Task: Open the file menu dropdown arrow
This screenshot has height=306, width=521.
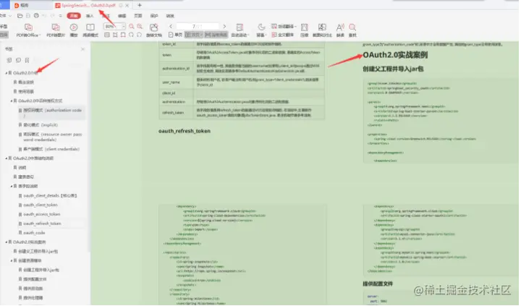Action: (10, 16)
